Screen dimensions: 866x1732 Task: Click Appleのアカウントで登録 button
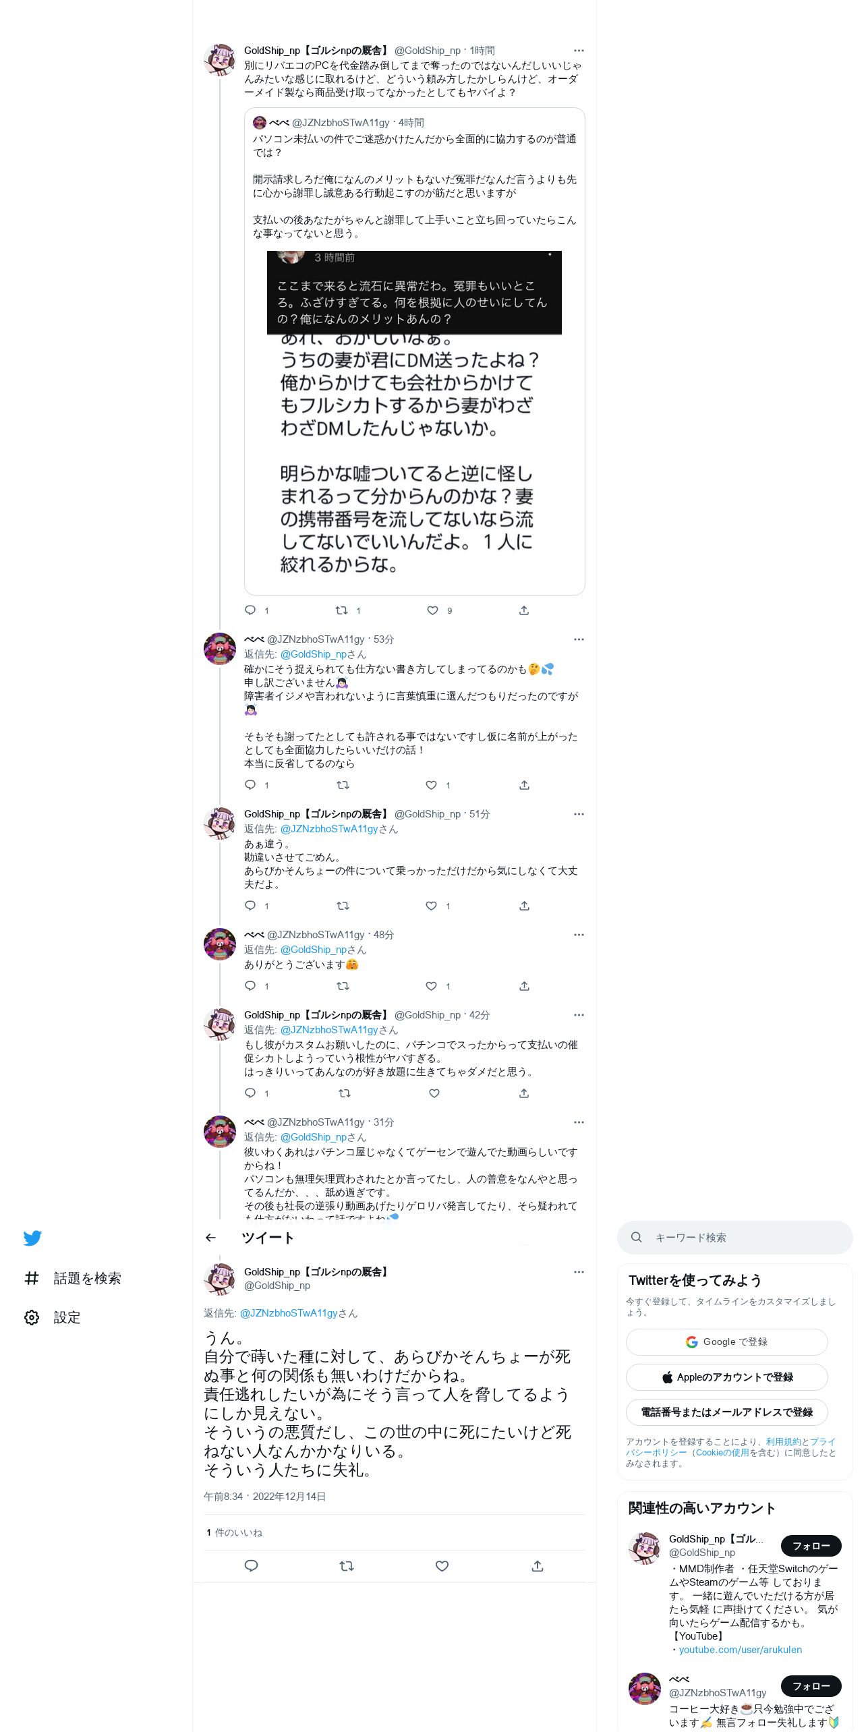tap(726, 1377)
